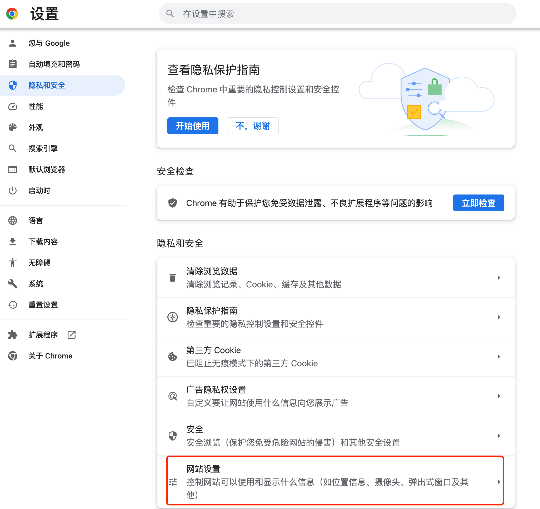Click the sliders icon for 网站设置
This screenshot has width=540, height=509.
coord(172,482)
